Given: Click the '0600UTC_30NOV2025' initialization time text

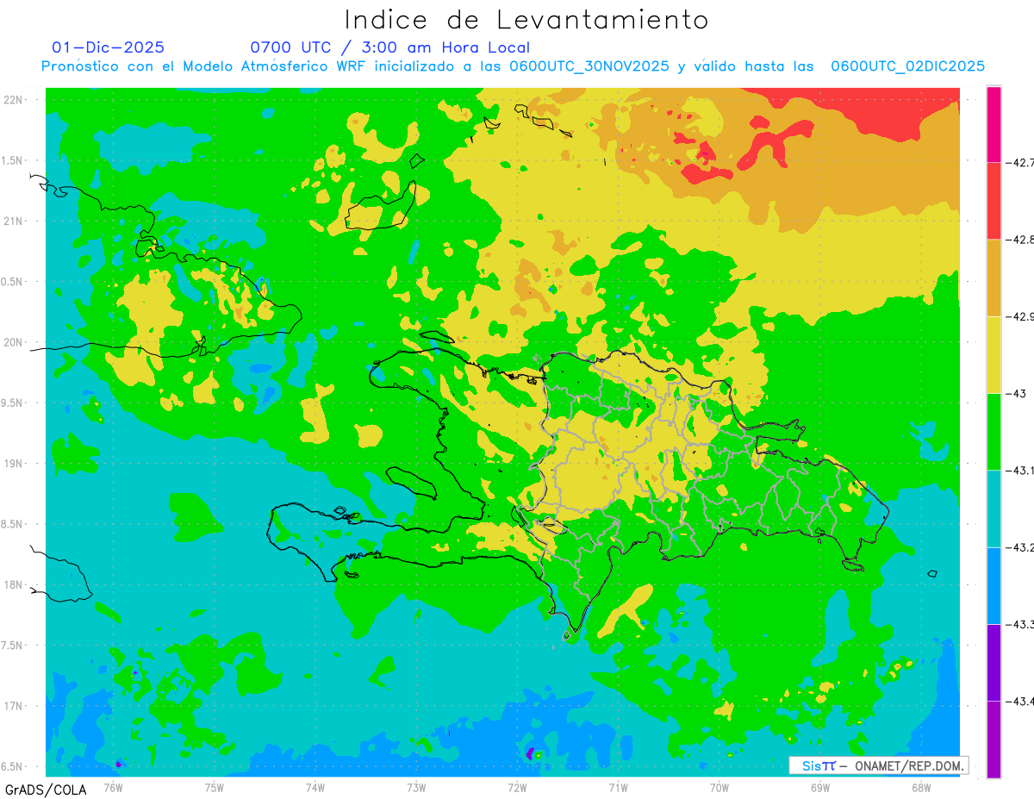Looking at the screenshot, I should tap(589, 66).
